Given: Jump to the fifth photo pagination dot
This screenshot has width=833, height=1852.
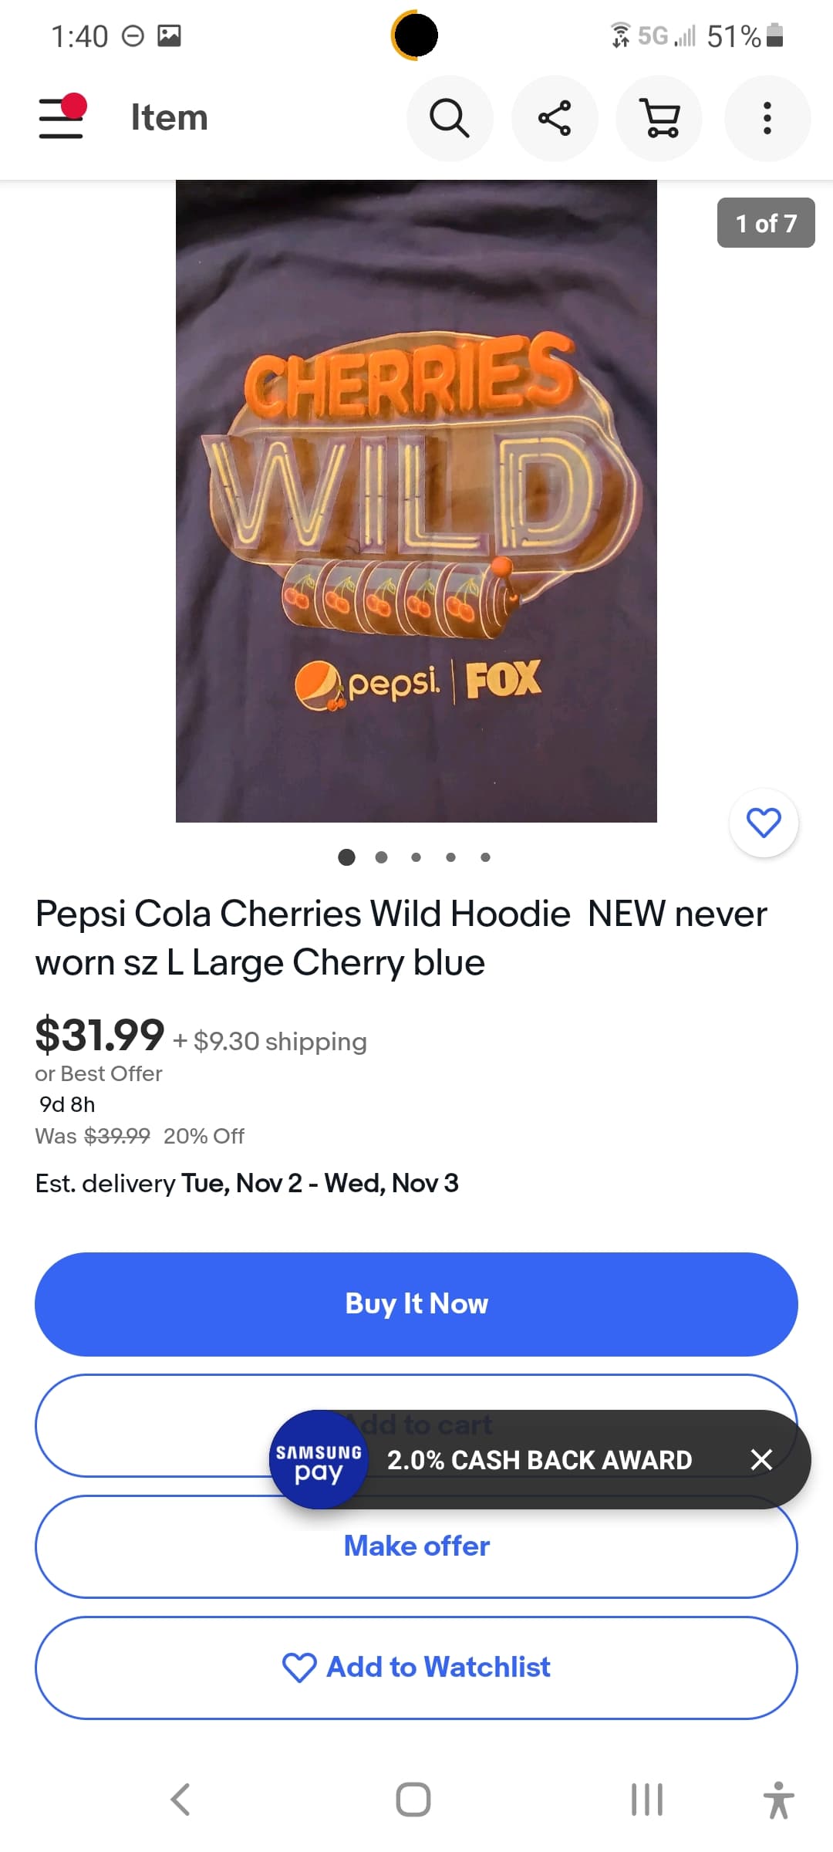Looking at the screenshot, I should click(x=485, y=857).
